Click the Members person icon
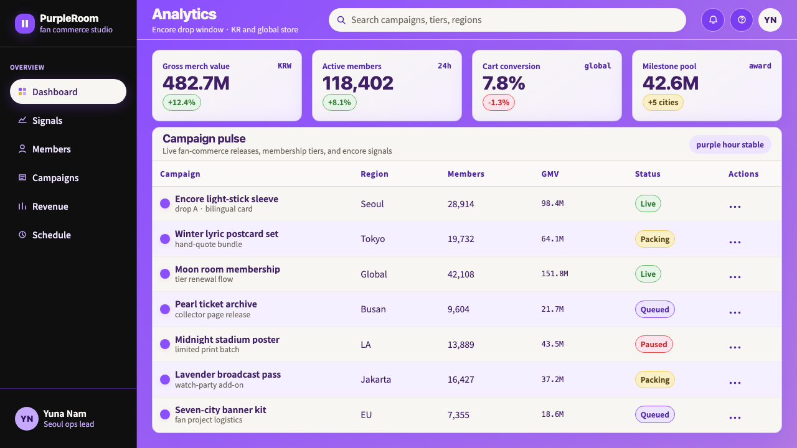The height and width of the screenshot is (448, 797). click(22, 149)
